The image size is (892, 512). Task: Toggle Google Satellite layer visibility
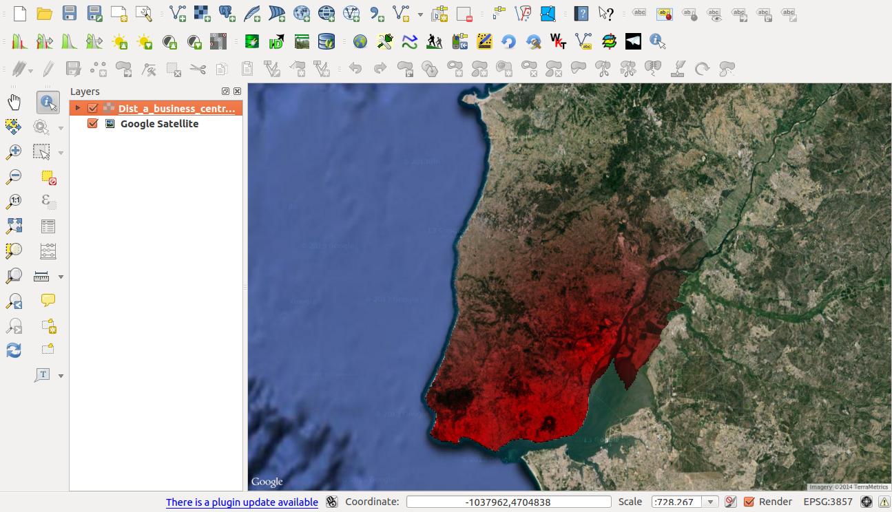coord(93,124)
